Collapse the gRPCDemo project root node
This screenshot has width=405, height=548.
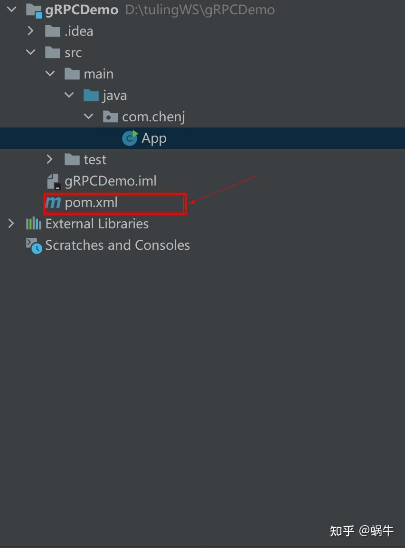coord(11,10)
